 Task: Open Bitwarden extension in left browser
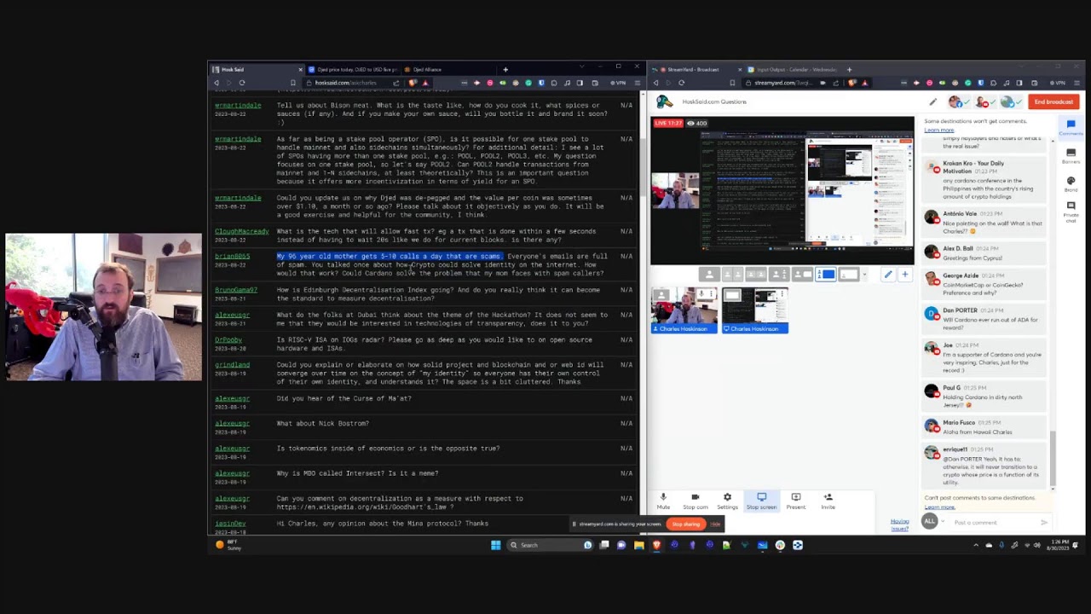click(x=541, y=83)
